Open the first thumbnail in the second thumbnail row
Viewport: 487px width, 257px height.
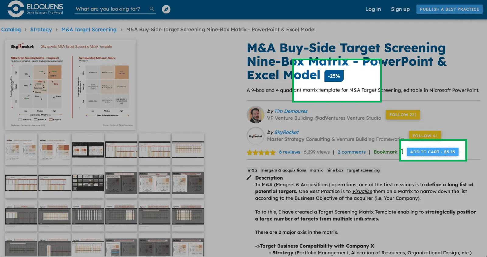21,182
